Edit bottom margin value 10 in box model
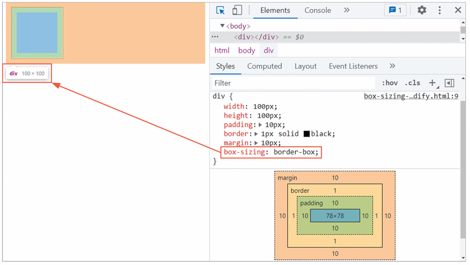This screenshot has width=470, height=265. tap(335, 254)
